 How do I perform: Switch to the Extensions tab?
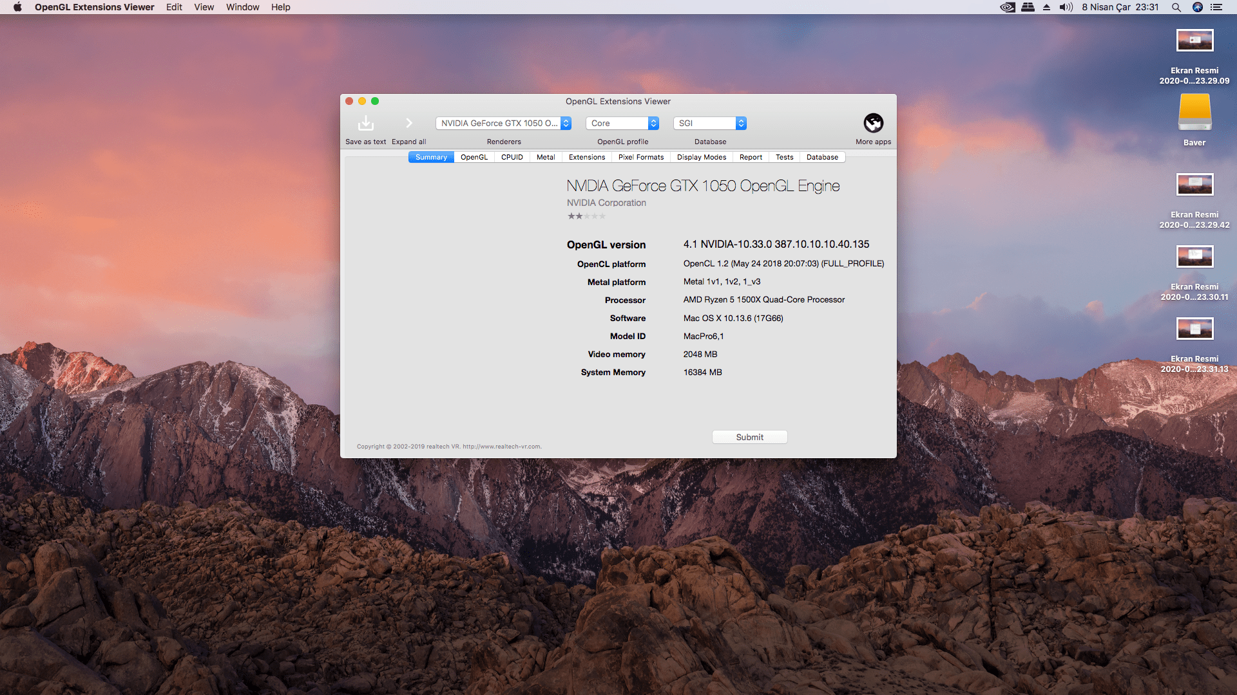click(x=586, y=157)
